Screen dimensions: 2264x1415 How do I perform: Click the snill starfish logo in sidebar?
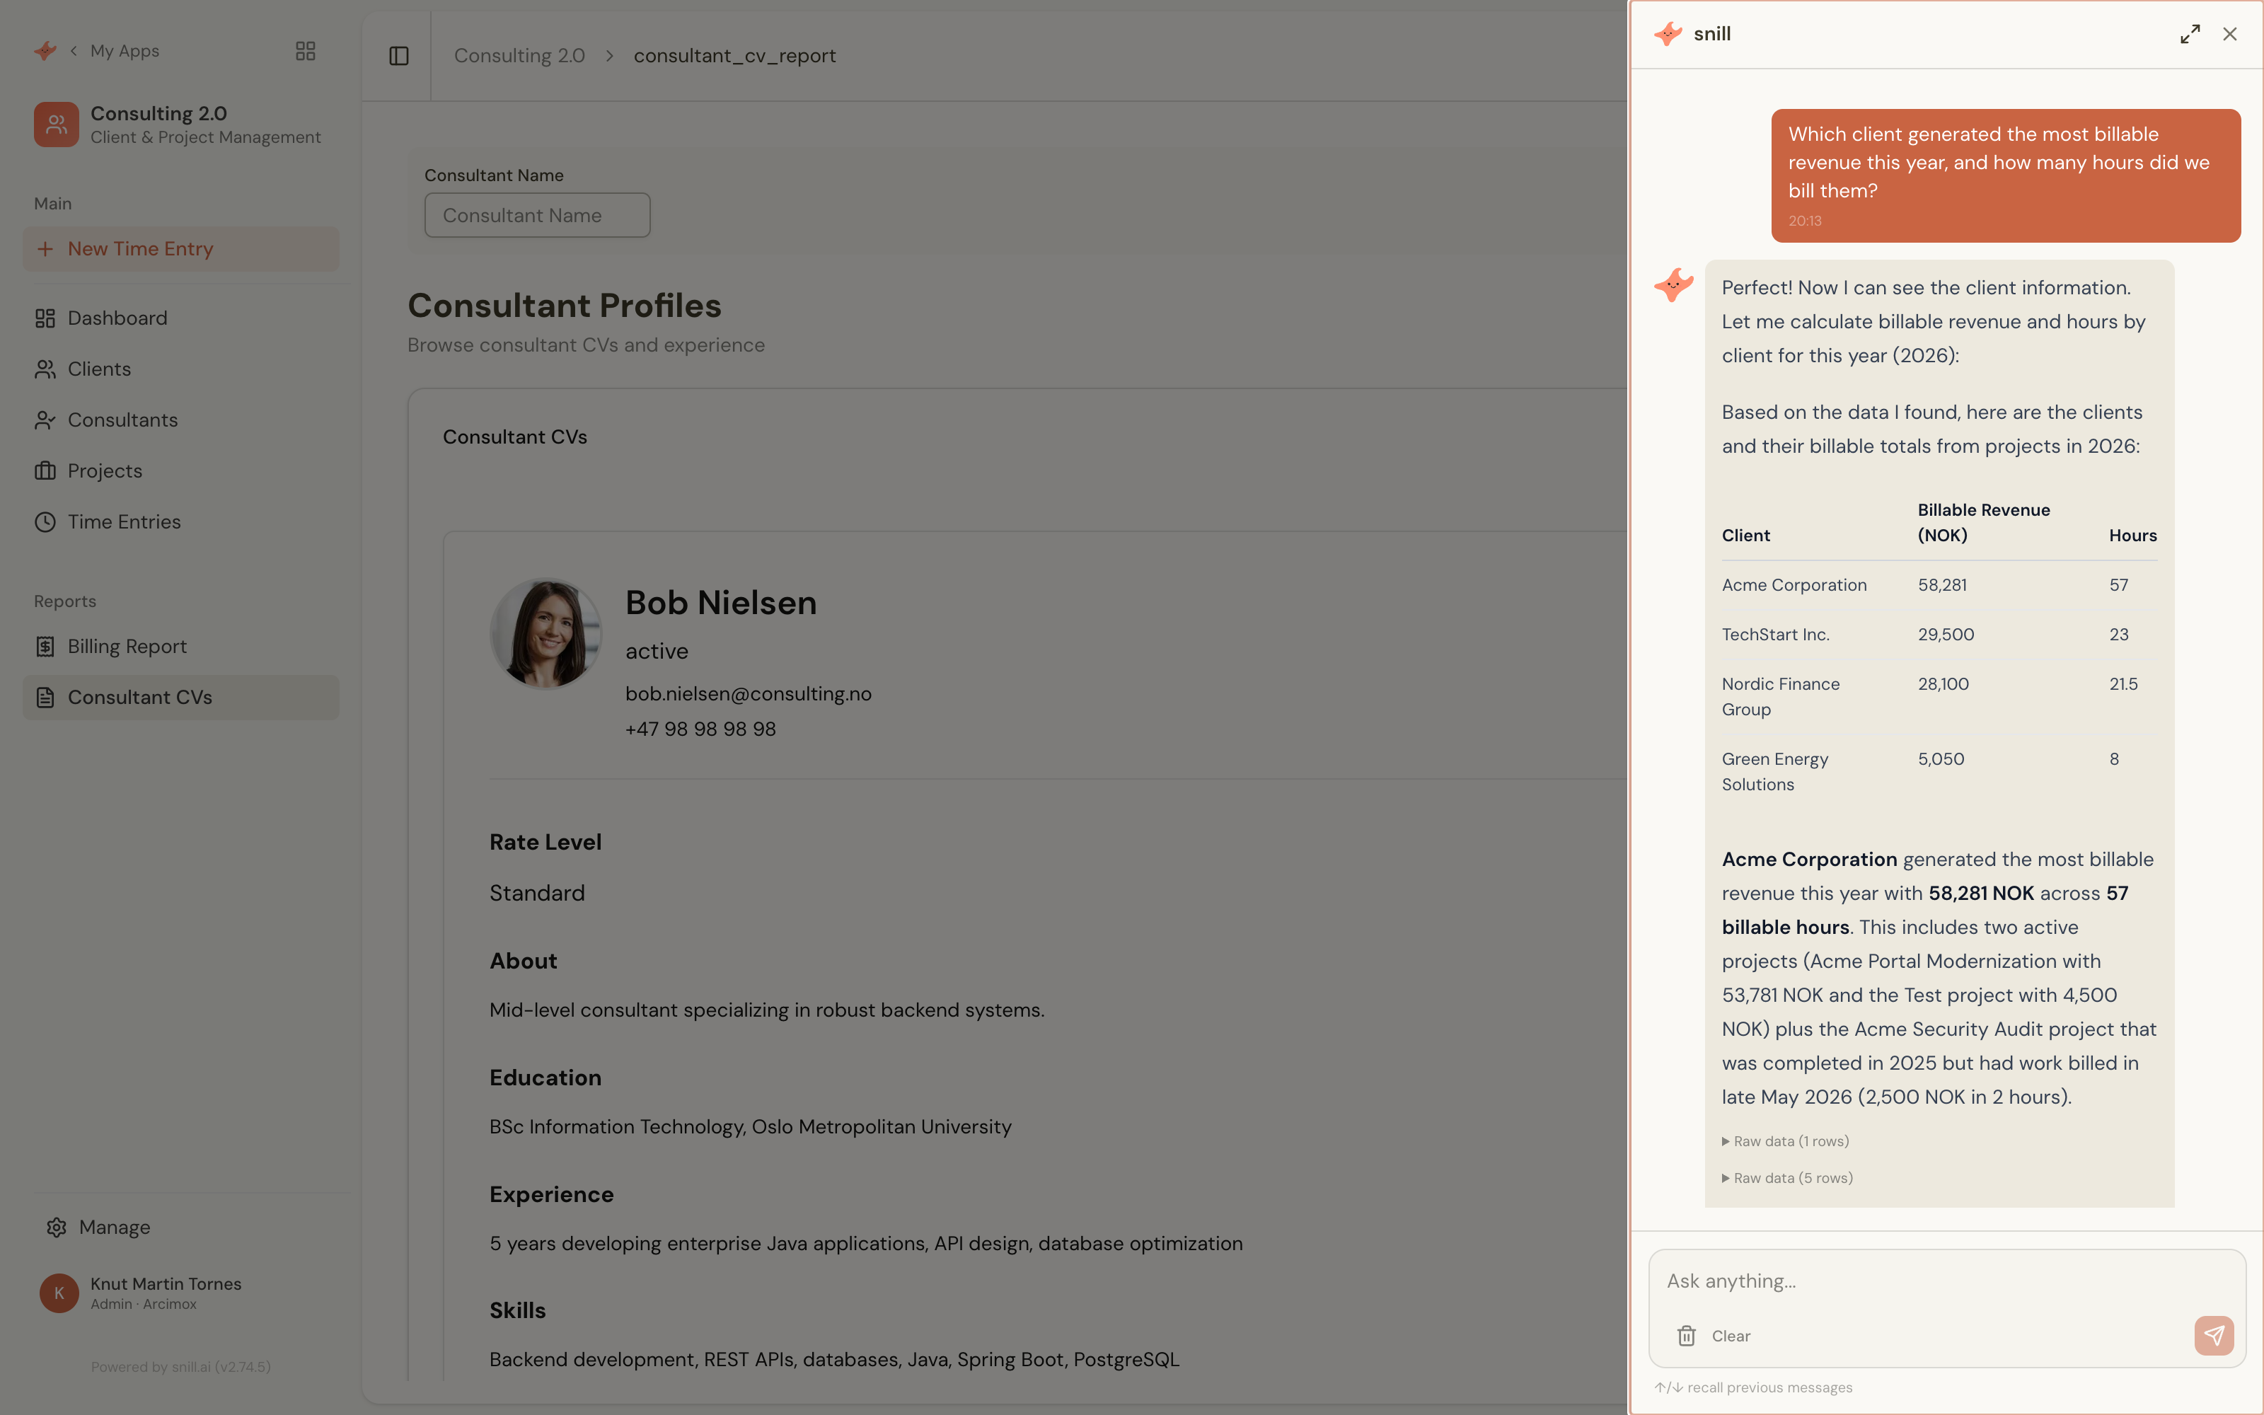click(x=45, y=50)
